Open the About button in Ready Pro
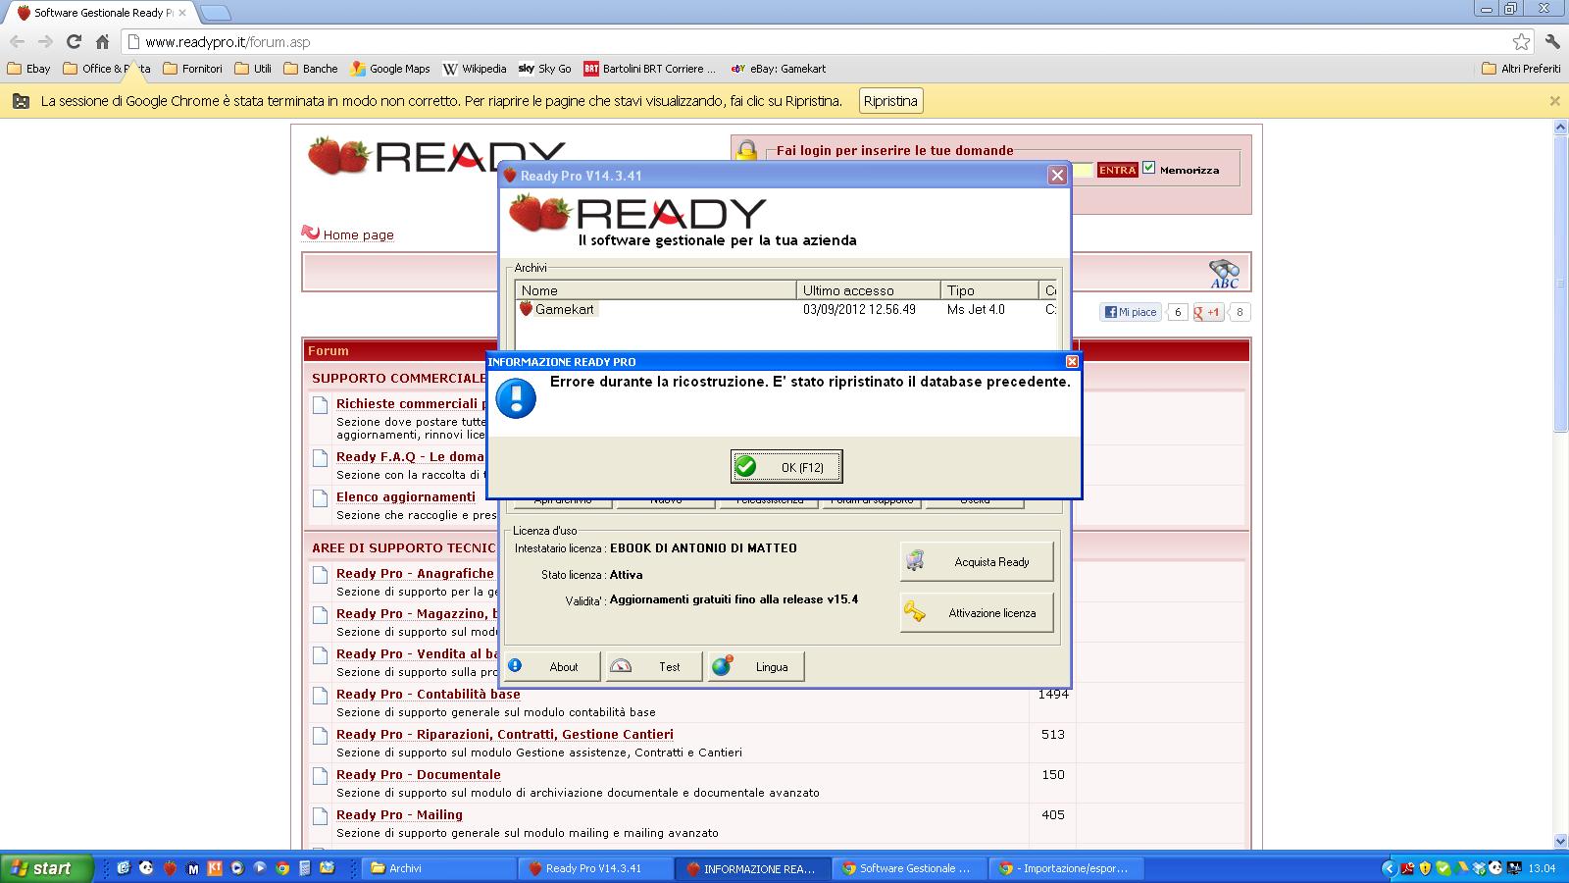Screen dimensions: 1569x883 550,667
